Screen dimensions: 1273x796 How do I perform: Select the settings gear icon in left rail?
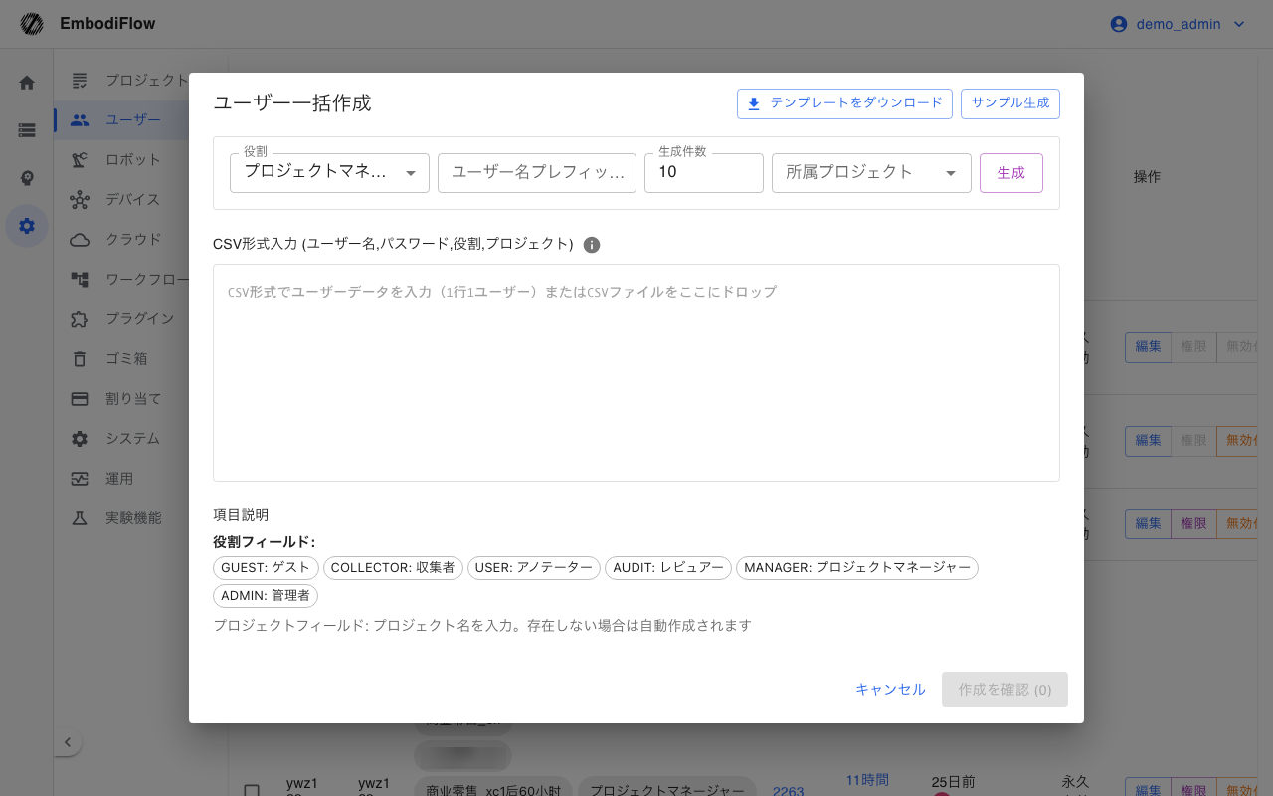[27, 226]
